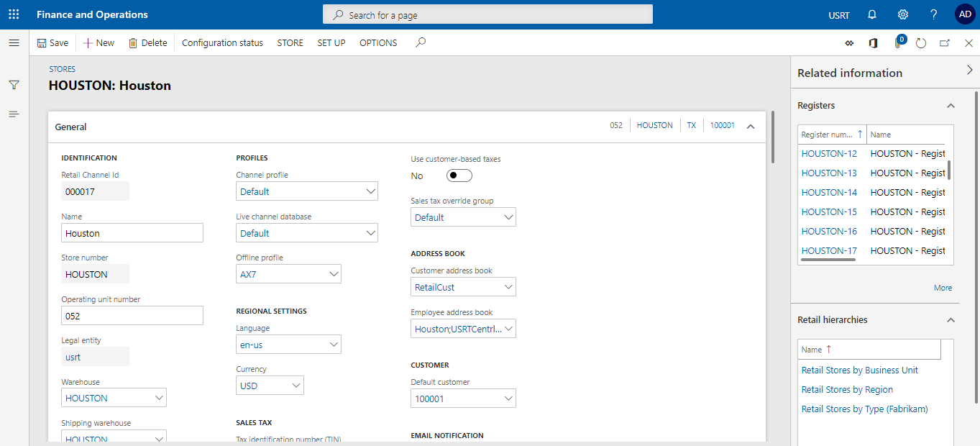Click the Save button
980x446 pixels.
52,43
